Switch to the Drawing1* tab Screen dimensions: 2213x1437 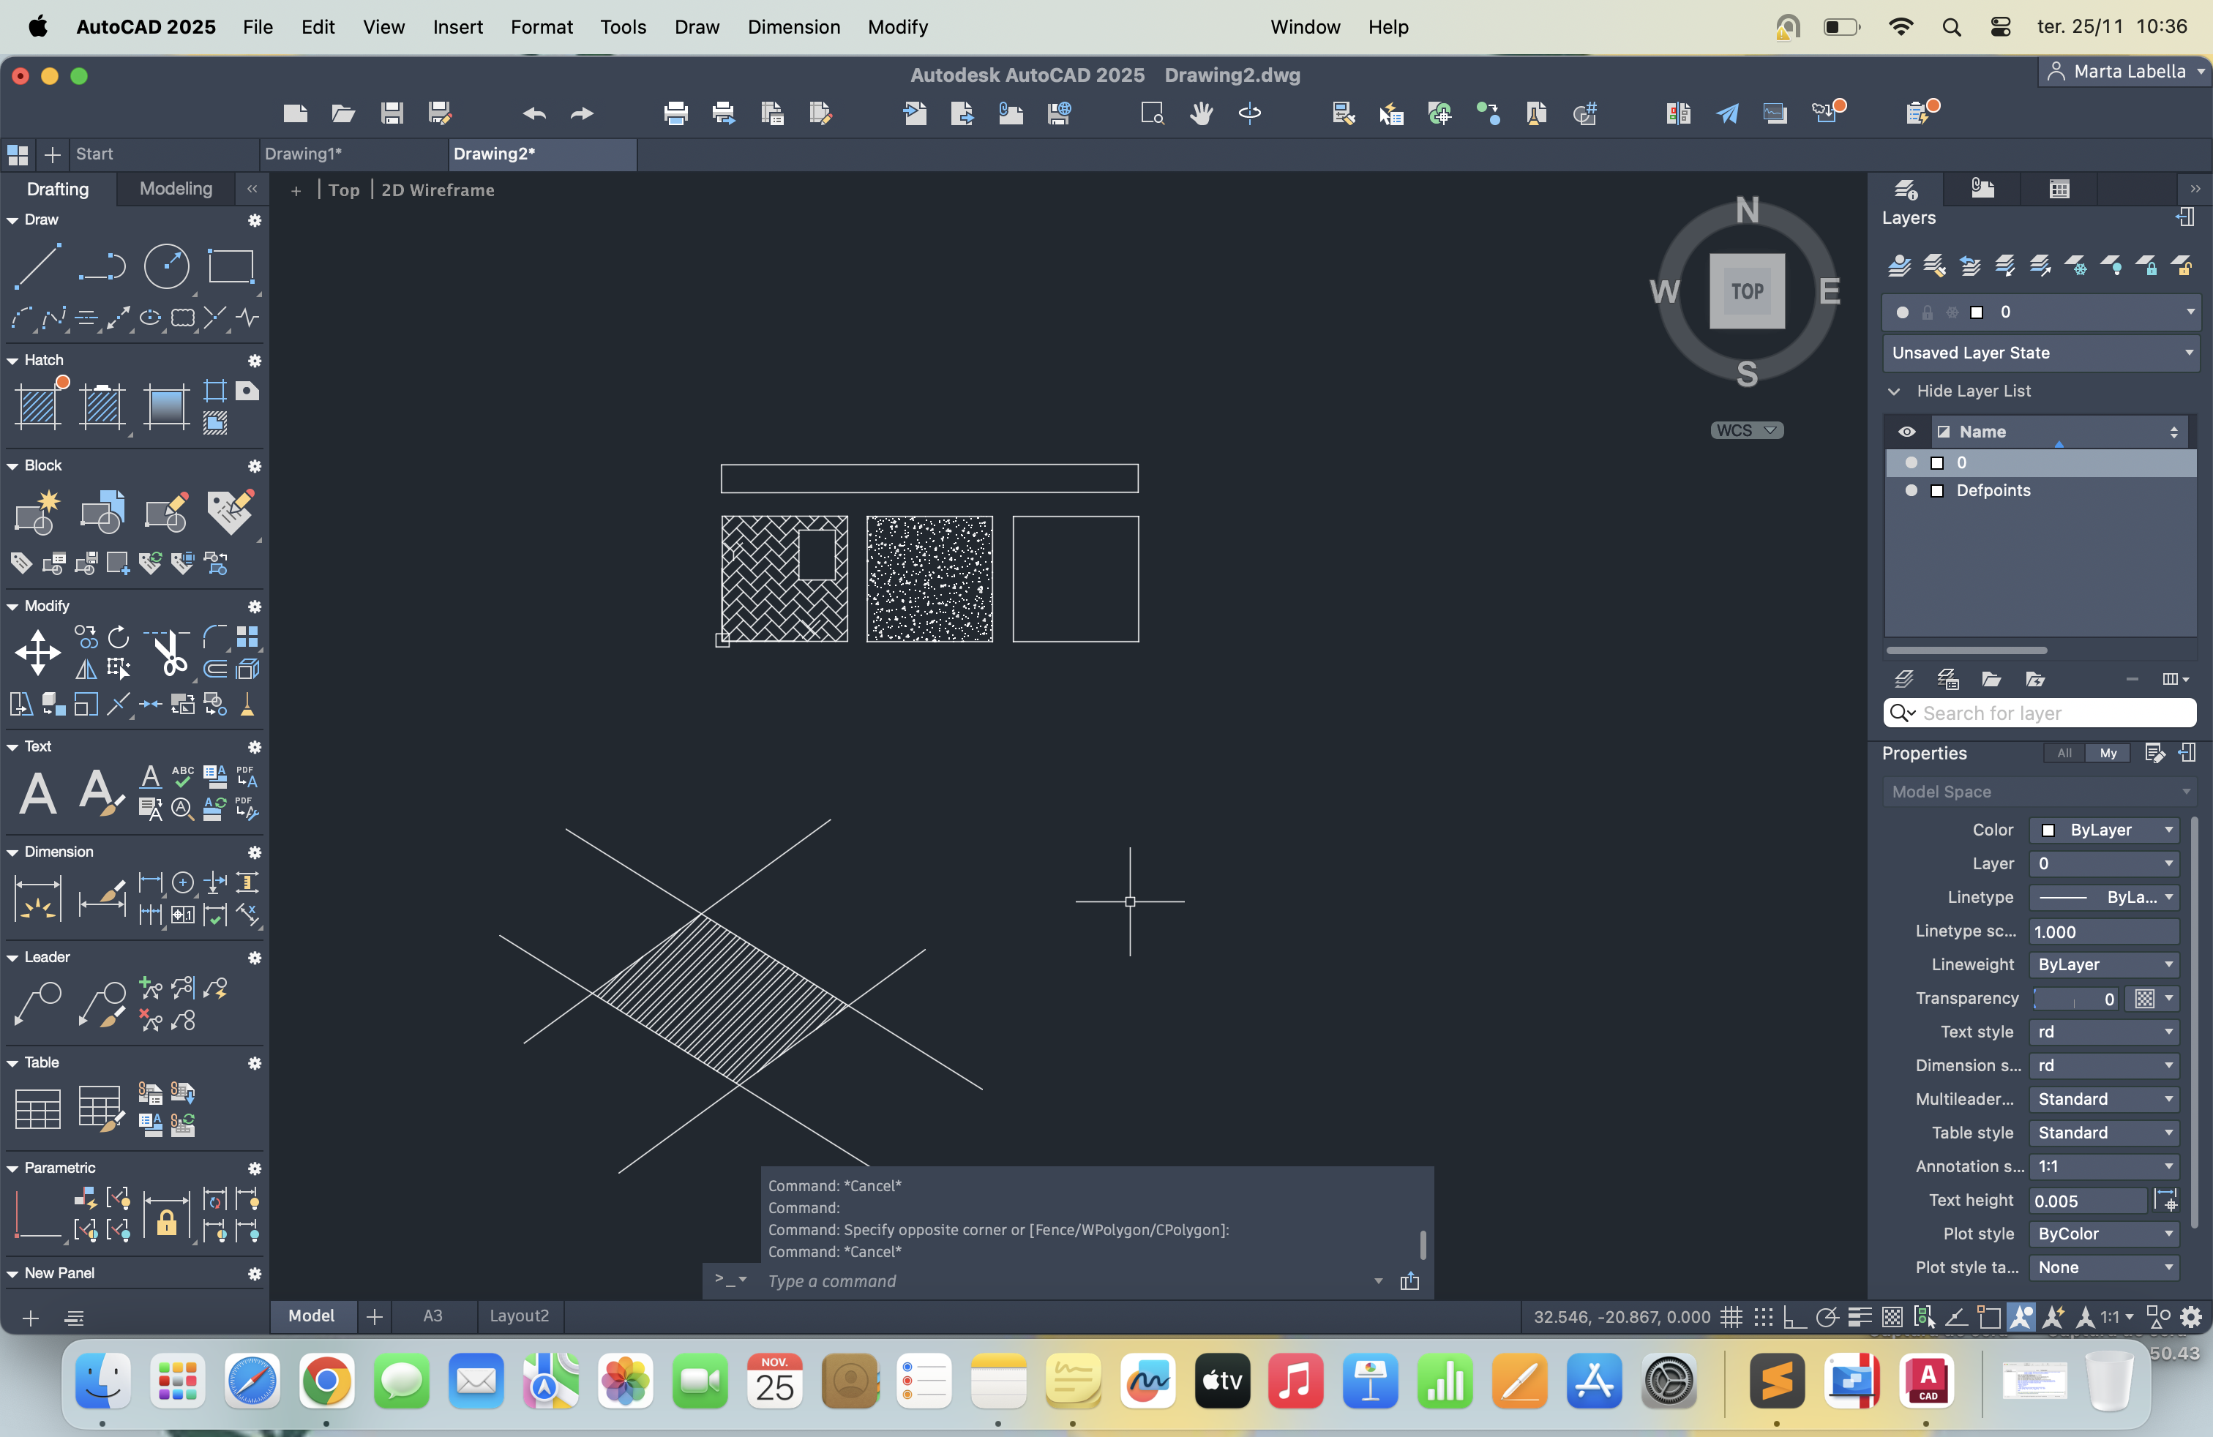[x=303, y=154]
